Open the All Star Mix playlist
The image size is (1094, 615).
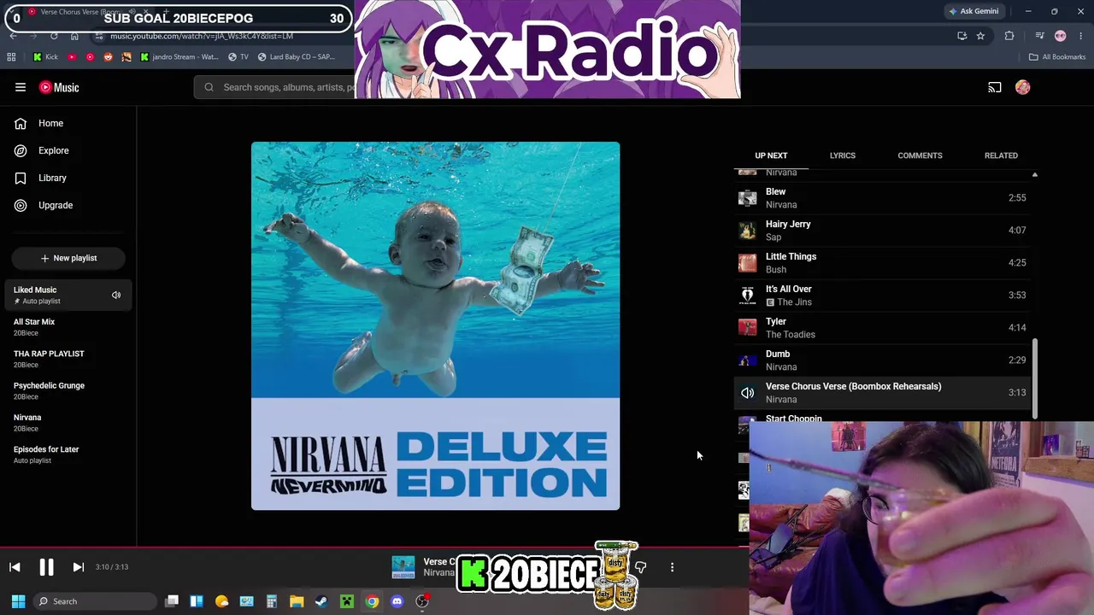[x=68, y=327]
